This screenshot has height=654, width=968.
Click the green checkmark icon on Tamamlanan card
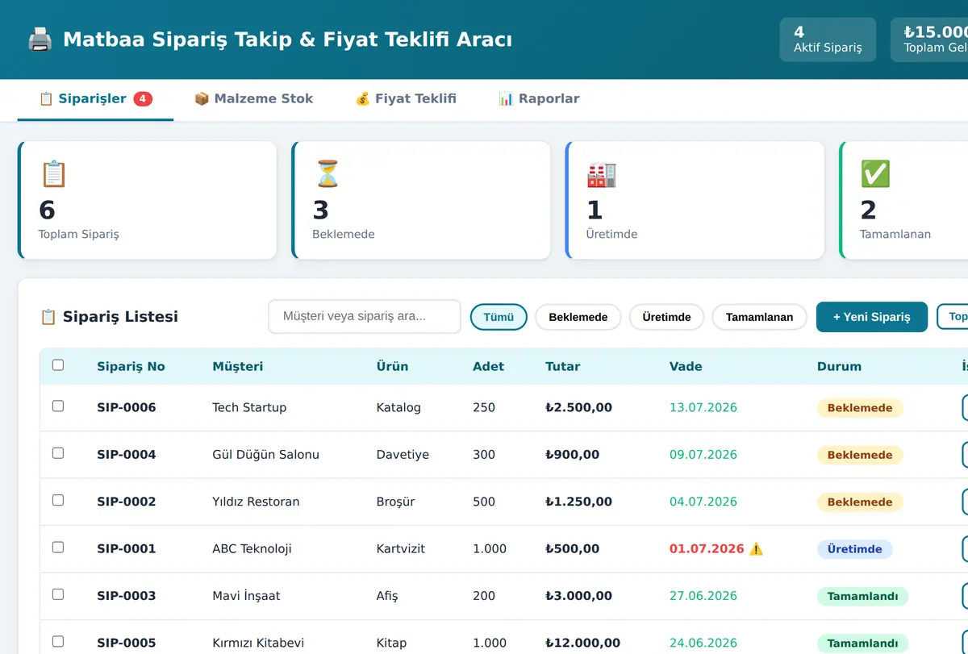click(875, 174)
